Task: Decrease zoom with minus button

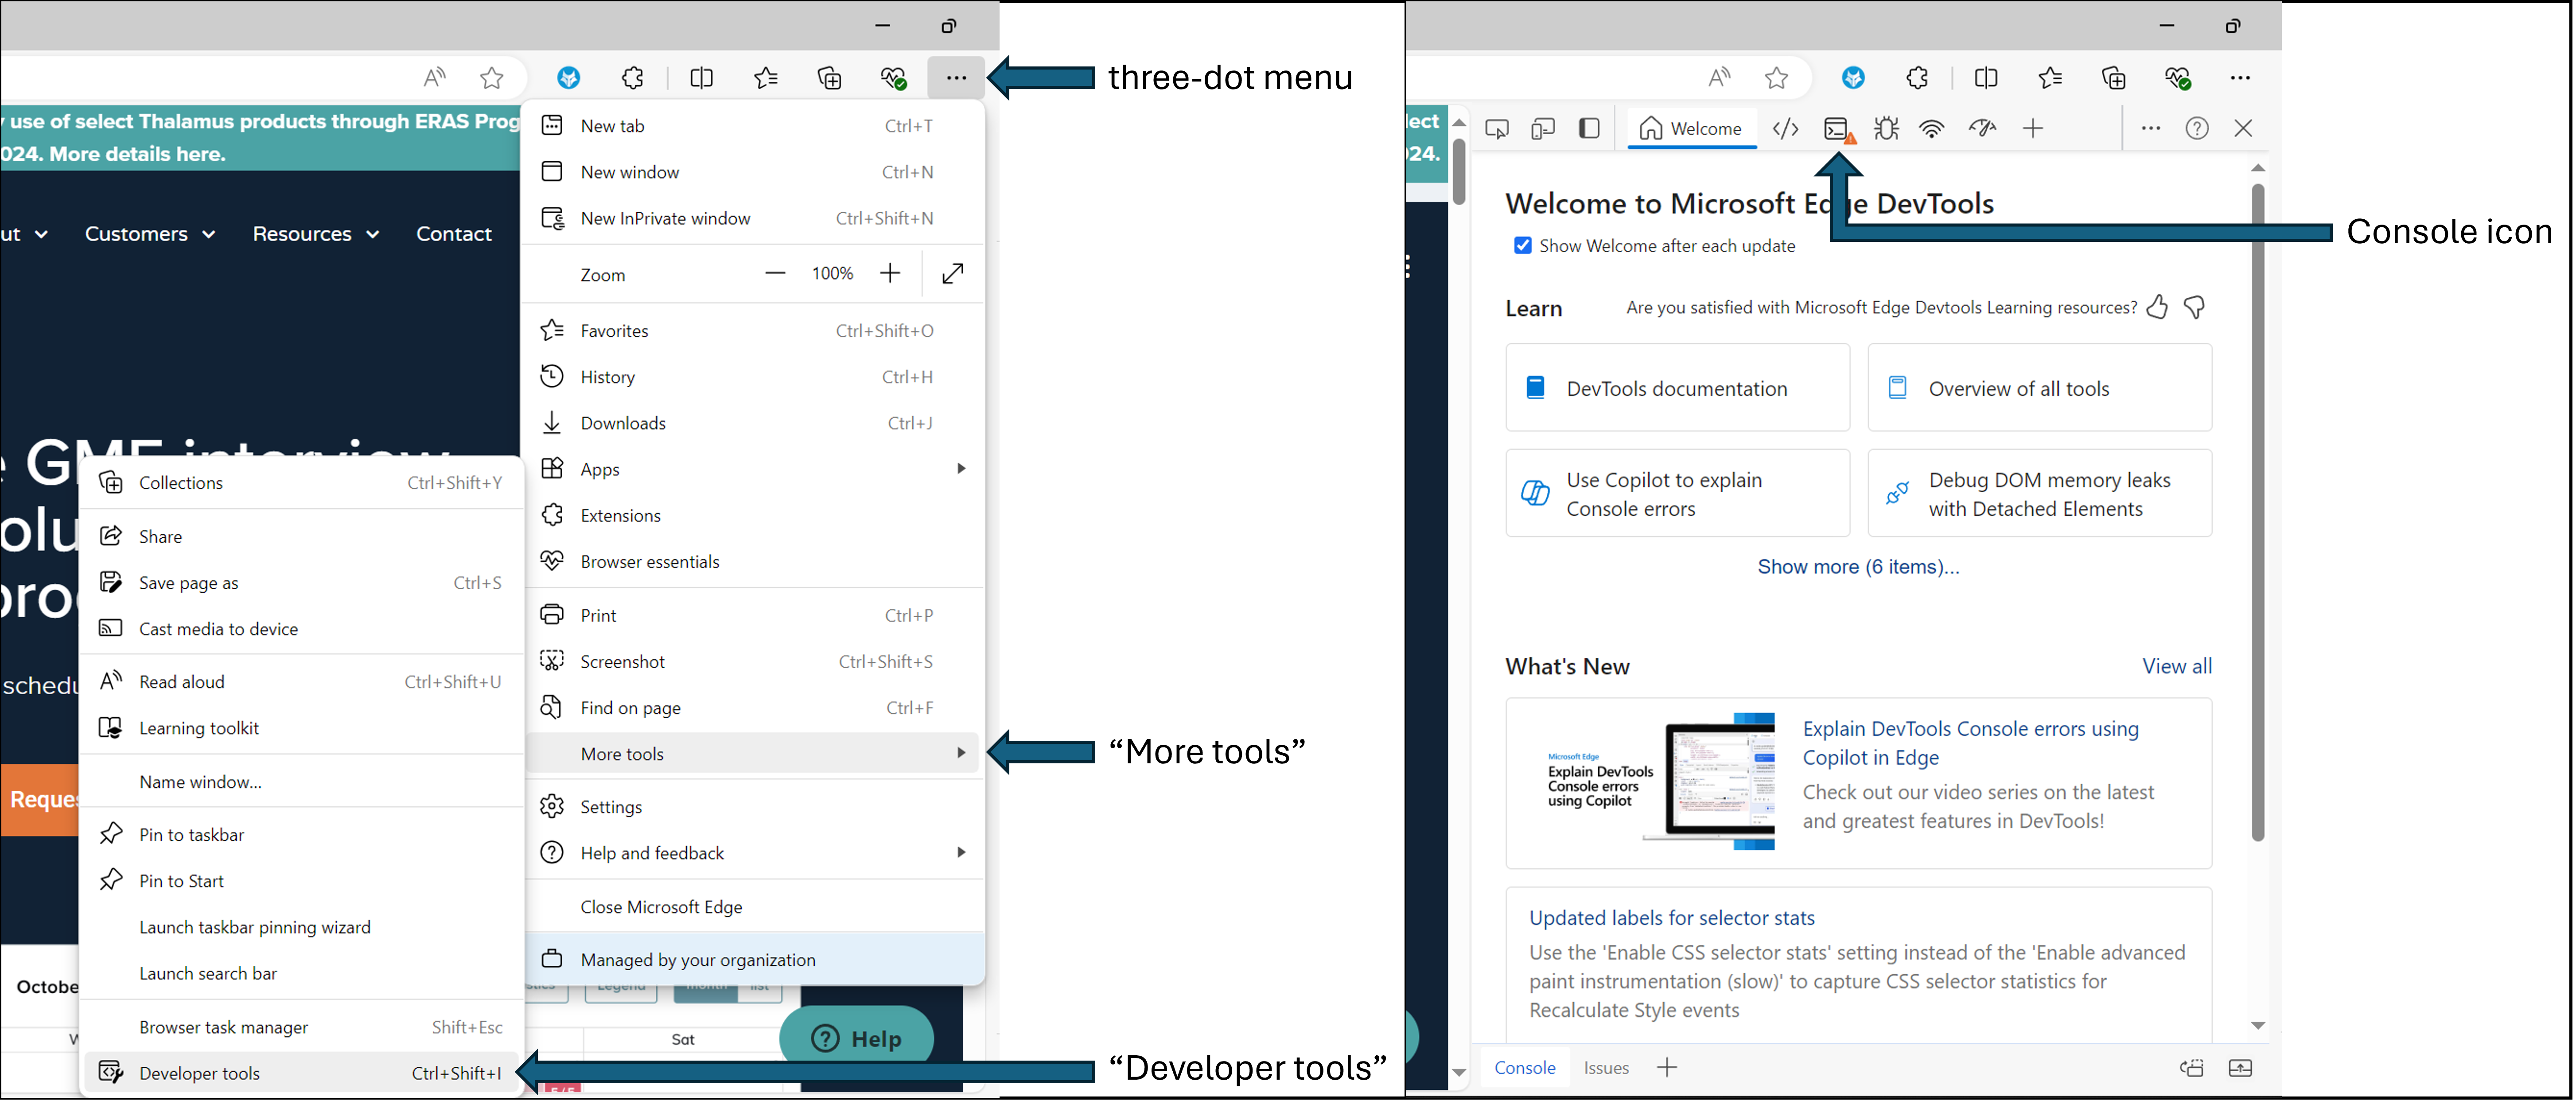Action: (x=775, y=273)
